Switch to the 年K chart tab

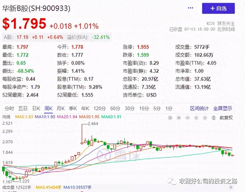[85, 108]
